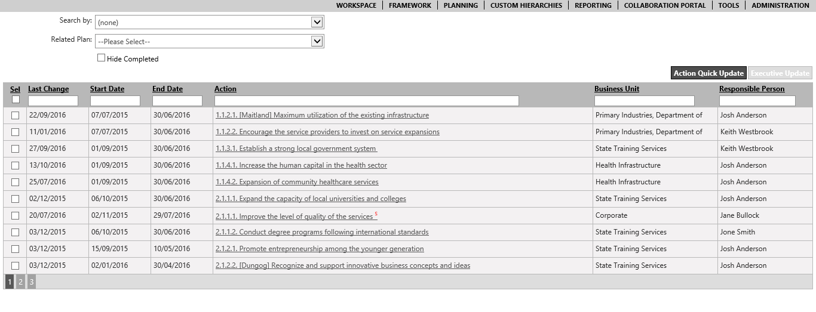The image size is (816, 312).
Task: Open action 1.1.4.1 Increase the human capital
Action: click(x=301, y=165)
